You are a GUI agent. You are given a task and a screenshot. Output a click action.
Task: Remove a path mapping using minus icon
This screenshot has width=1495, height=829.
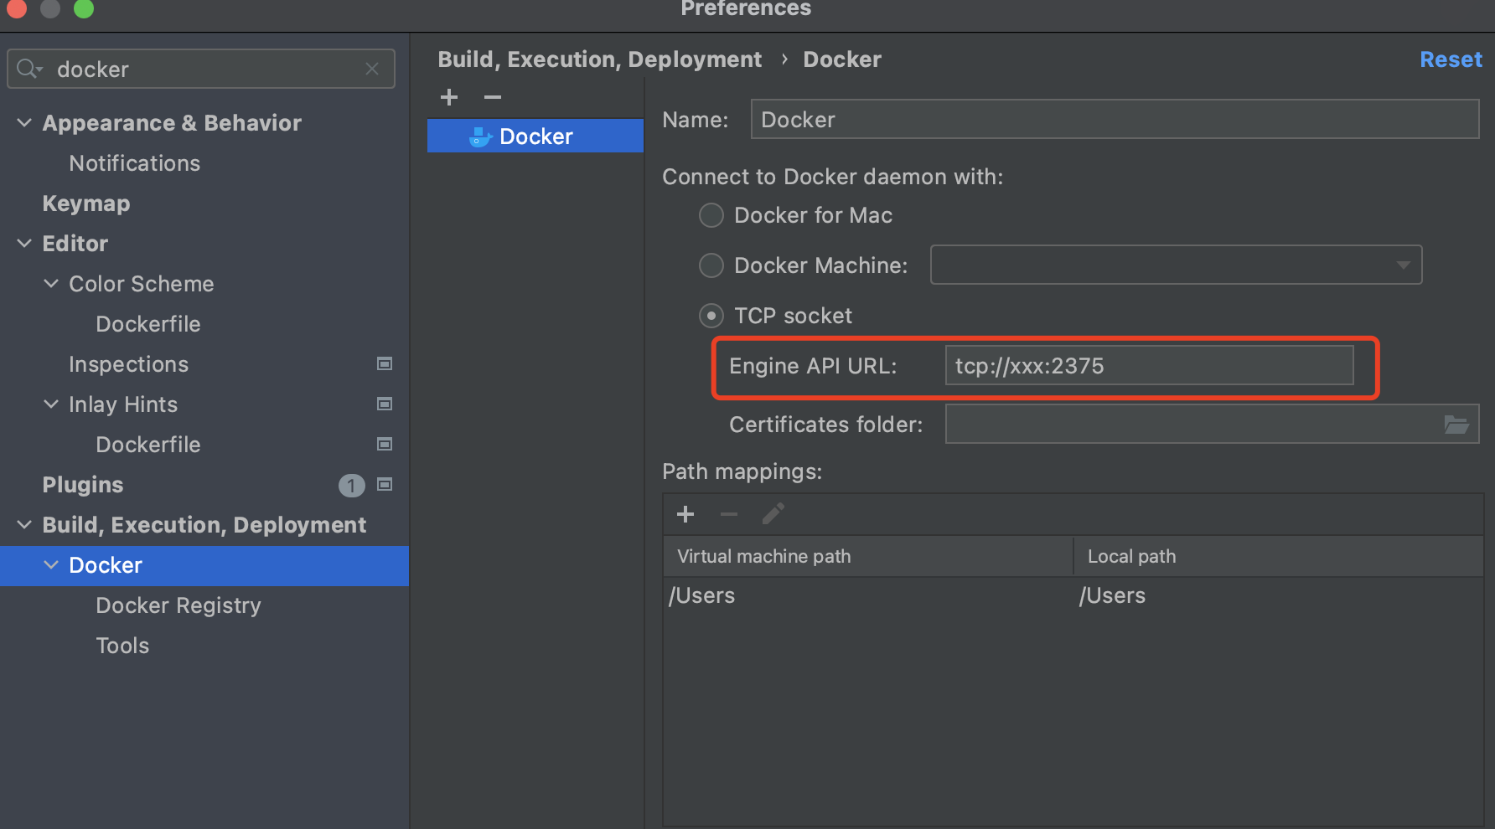[728, 513]
